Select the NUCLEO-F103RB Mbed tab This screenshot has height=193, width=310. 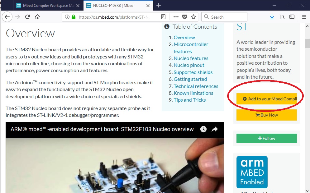(118, 6)
